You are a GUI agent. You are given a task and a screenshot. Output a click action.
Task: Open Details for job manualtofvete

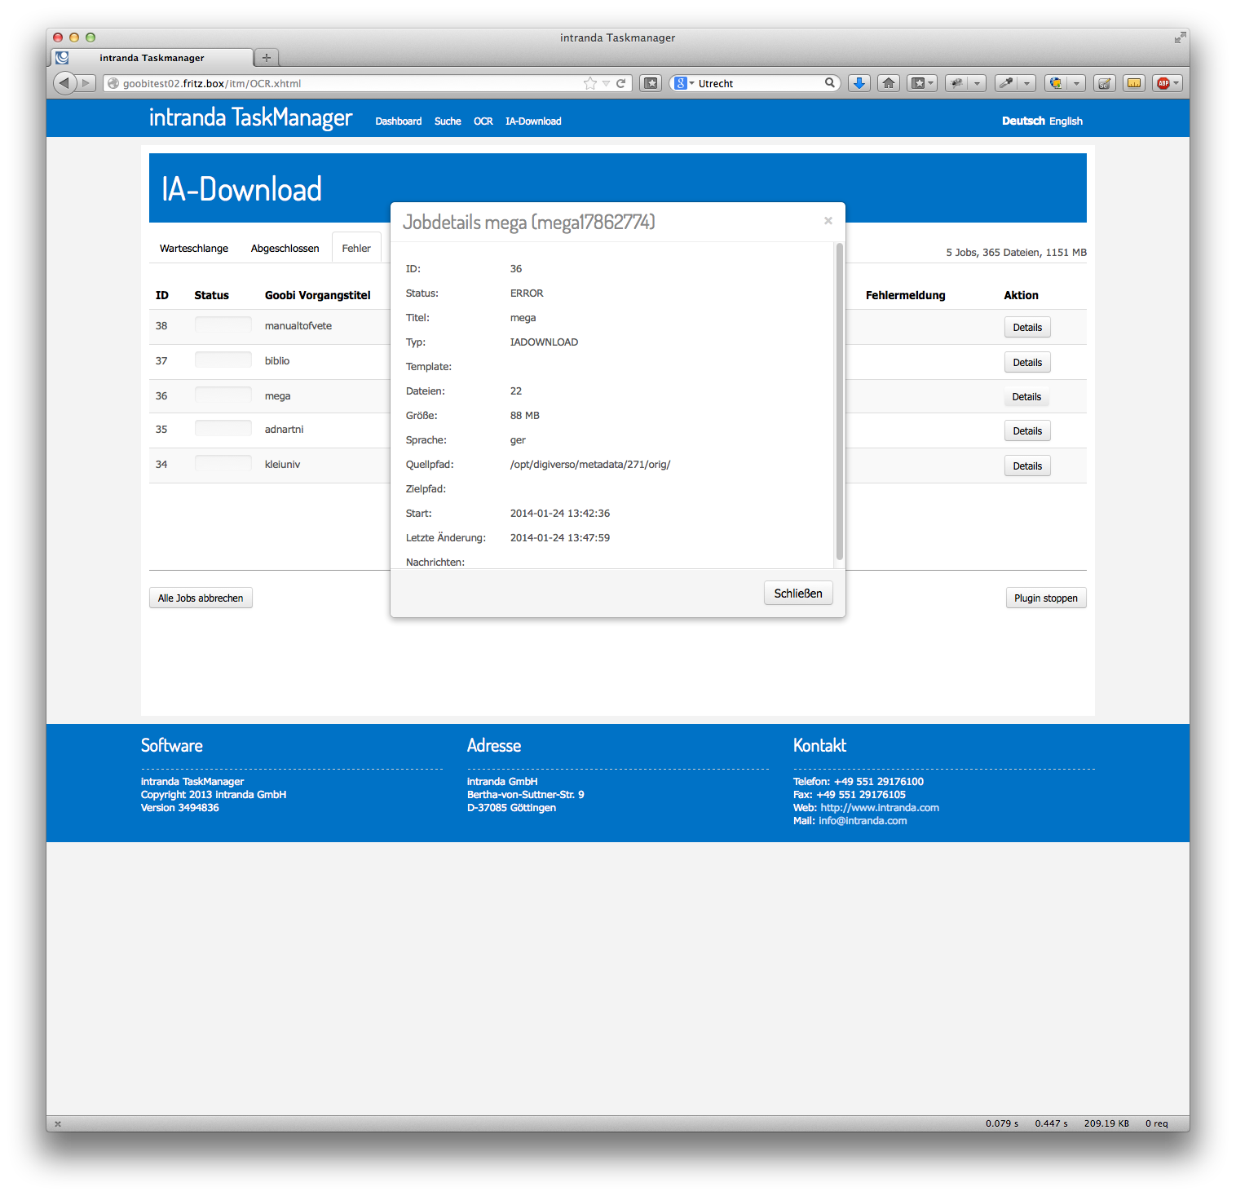click(1027, 328)
